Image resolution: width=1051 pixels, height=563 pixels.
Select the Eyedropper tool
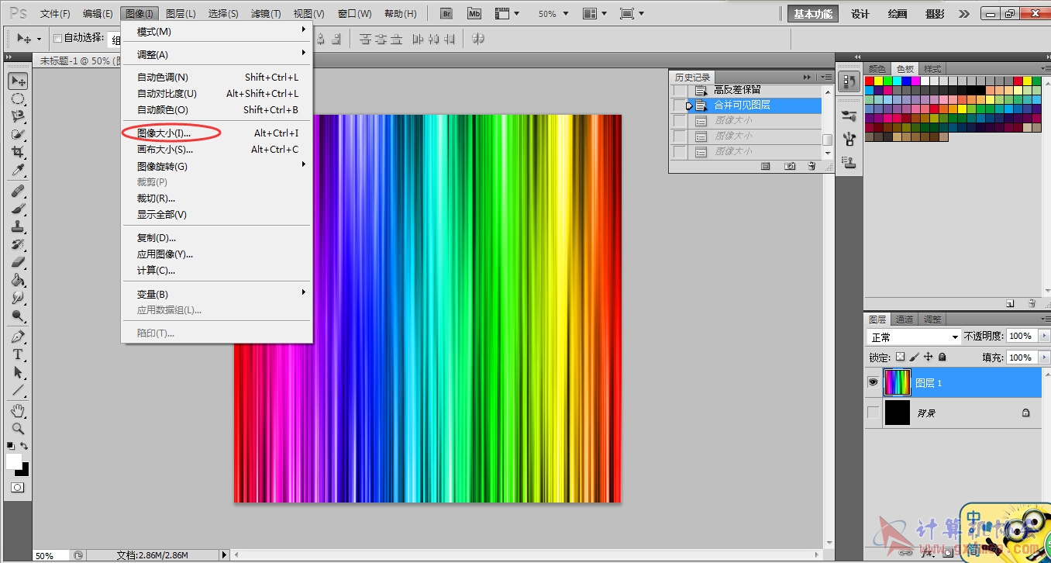click(18, 170)
